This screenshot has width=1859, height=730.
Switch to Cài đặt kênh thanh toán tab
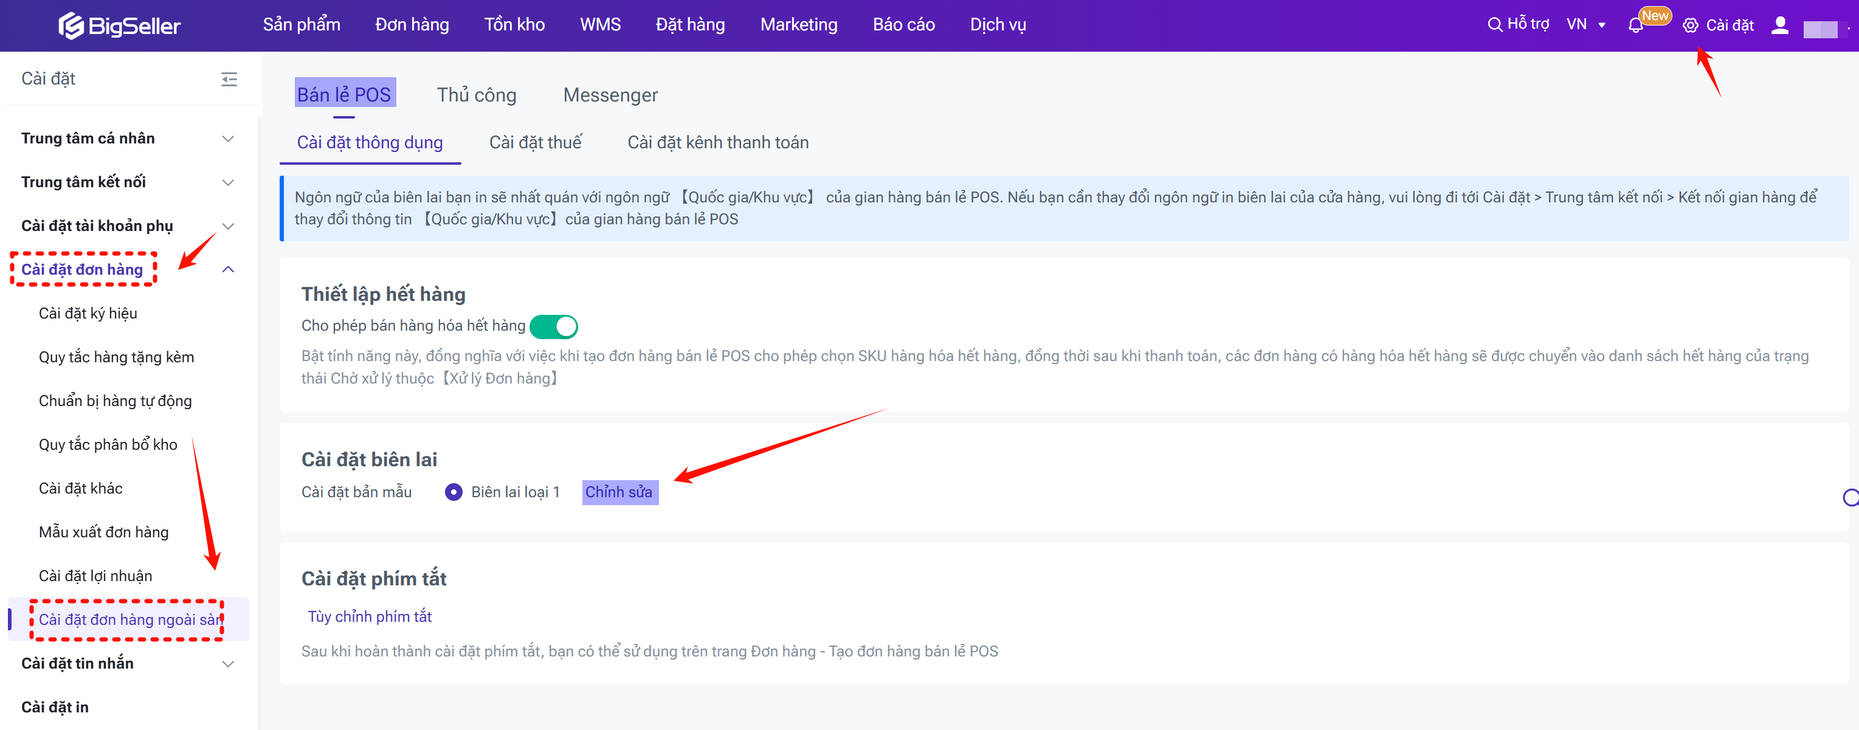tap(717, 143)
